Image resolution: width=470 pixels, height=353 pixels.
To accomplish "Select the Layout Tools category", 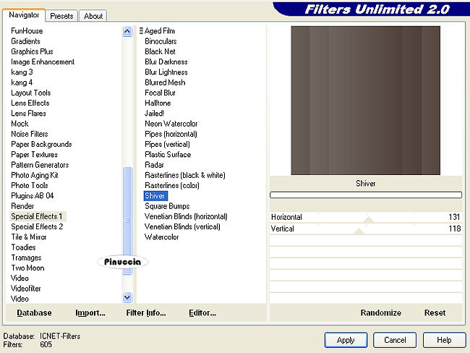I will click(x=31, y=93).
